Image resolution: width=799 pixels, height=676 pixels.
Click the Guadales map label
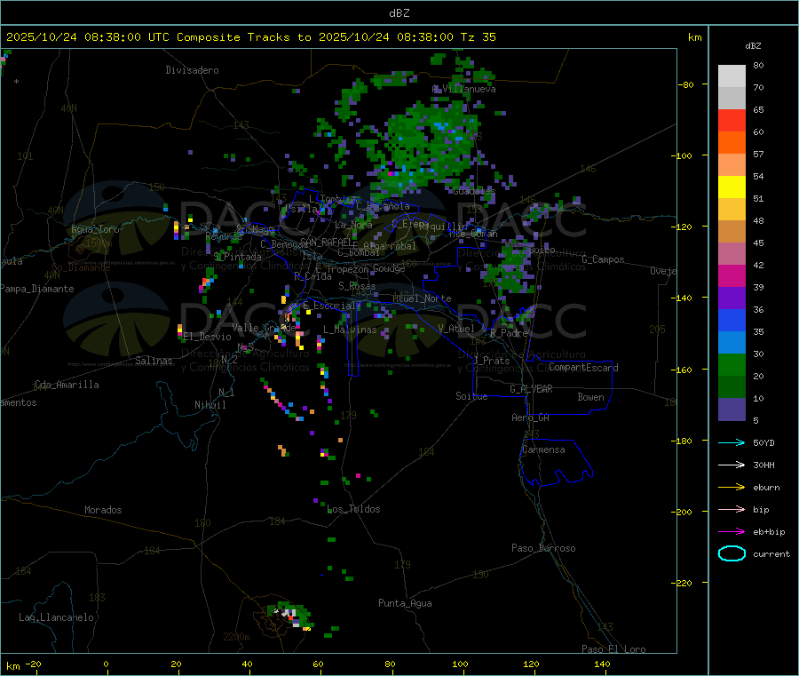474,191
